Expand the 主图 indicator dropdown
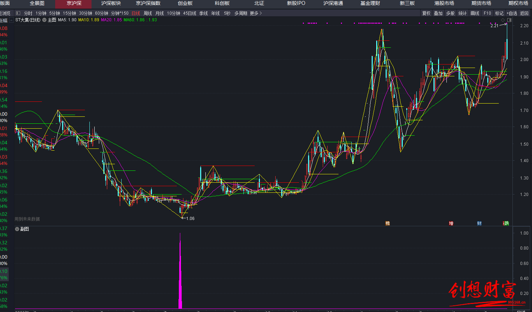The image size is (532, 312). click(44, 20)
